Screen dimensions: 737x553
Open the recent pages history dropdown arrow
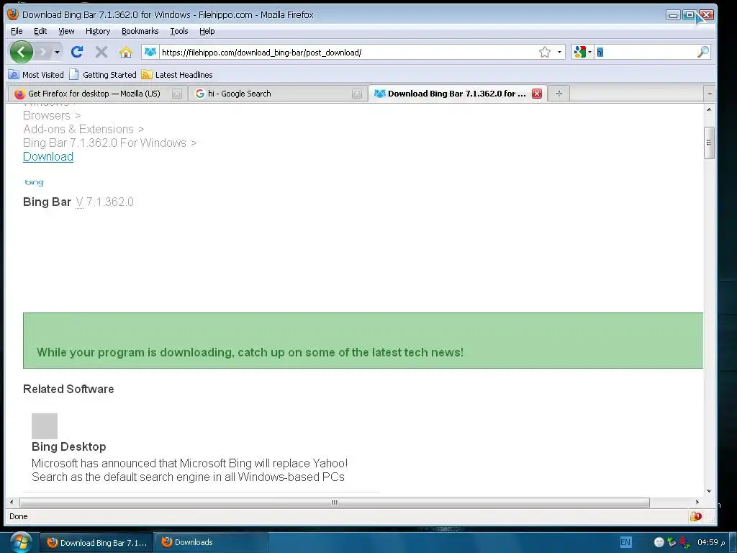(57, 52)
